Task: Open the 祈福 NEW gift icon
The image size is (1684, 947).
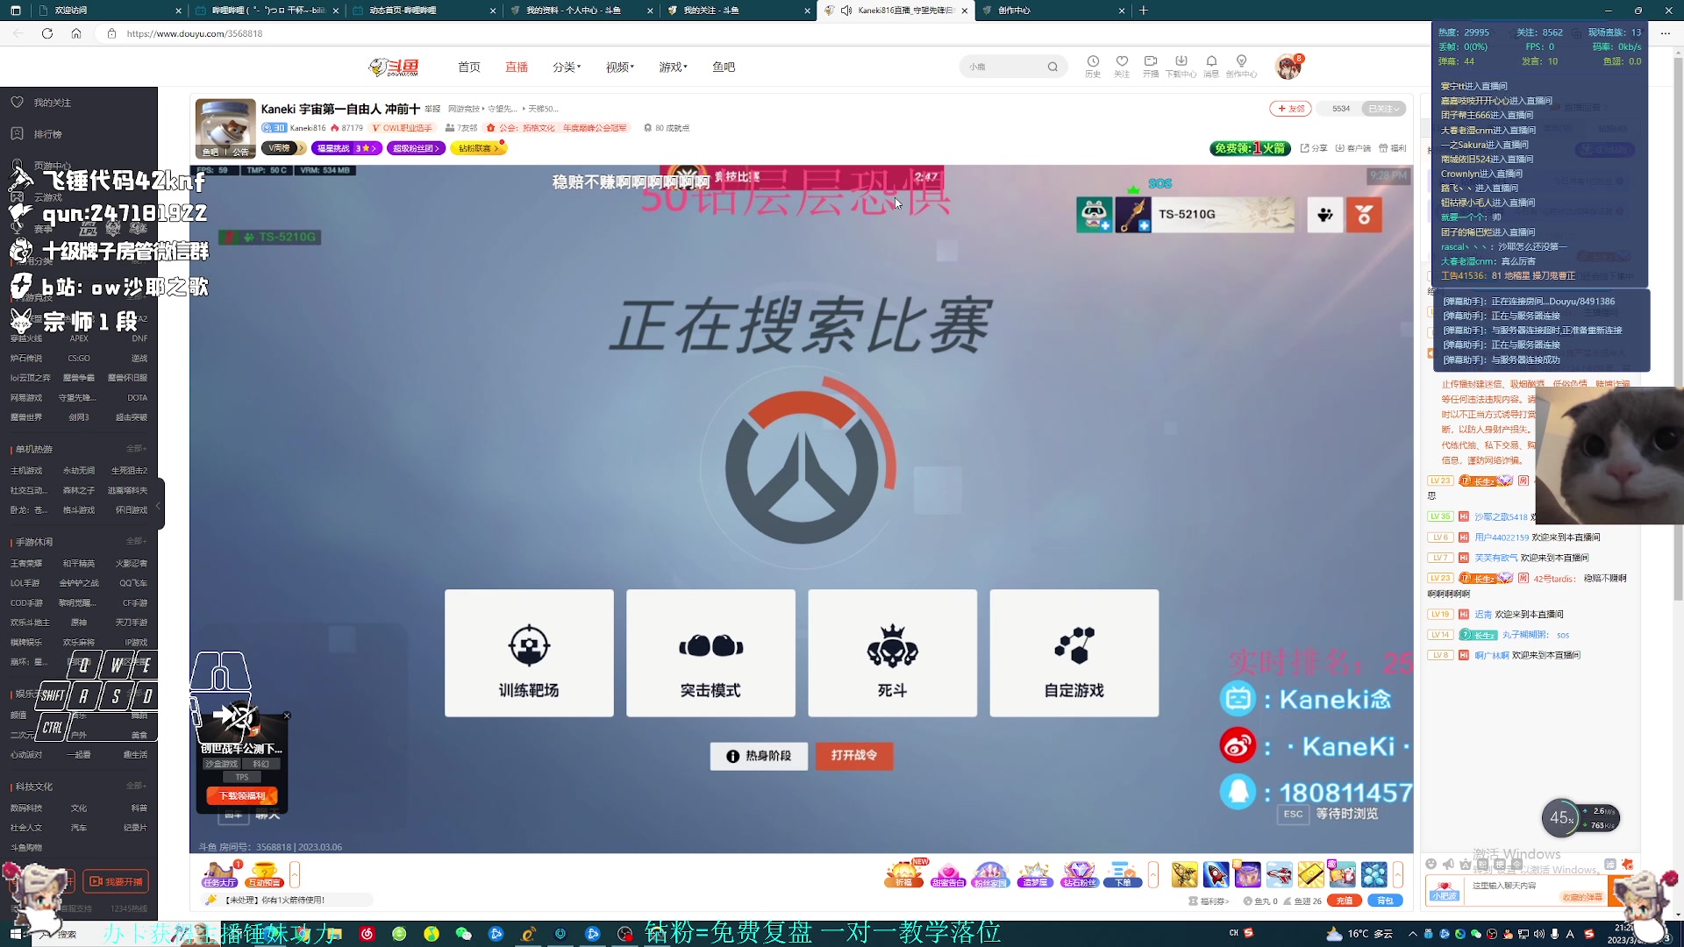Action: pyautogui.click(x=904, y=874)
